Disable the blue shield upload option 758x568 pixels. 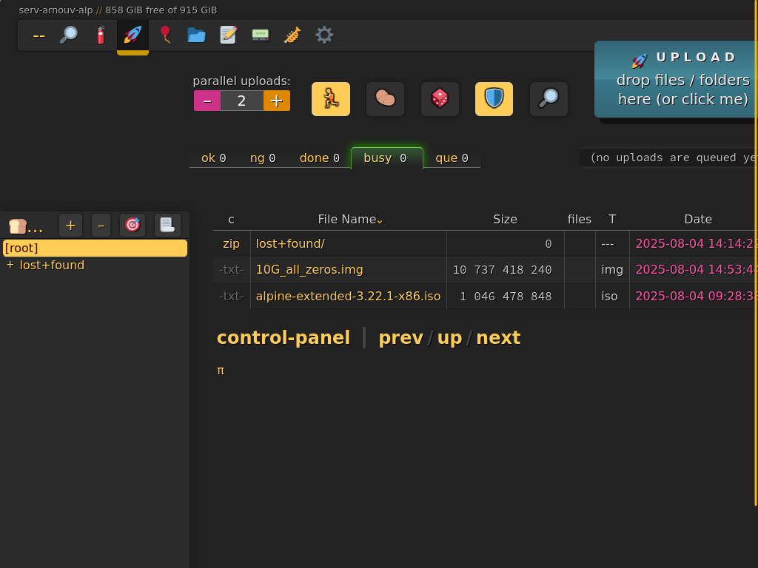coord(494,99)
